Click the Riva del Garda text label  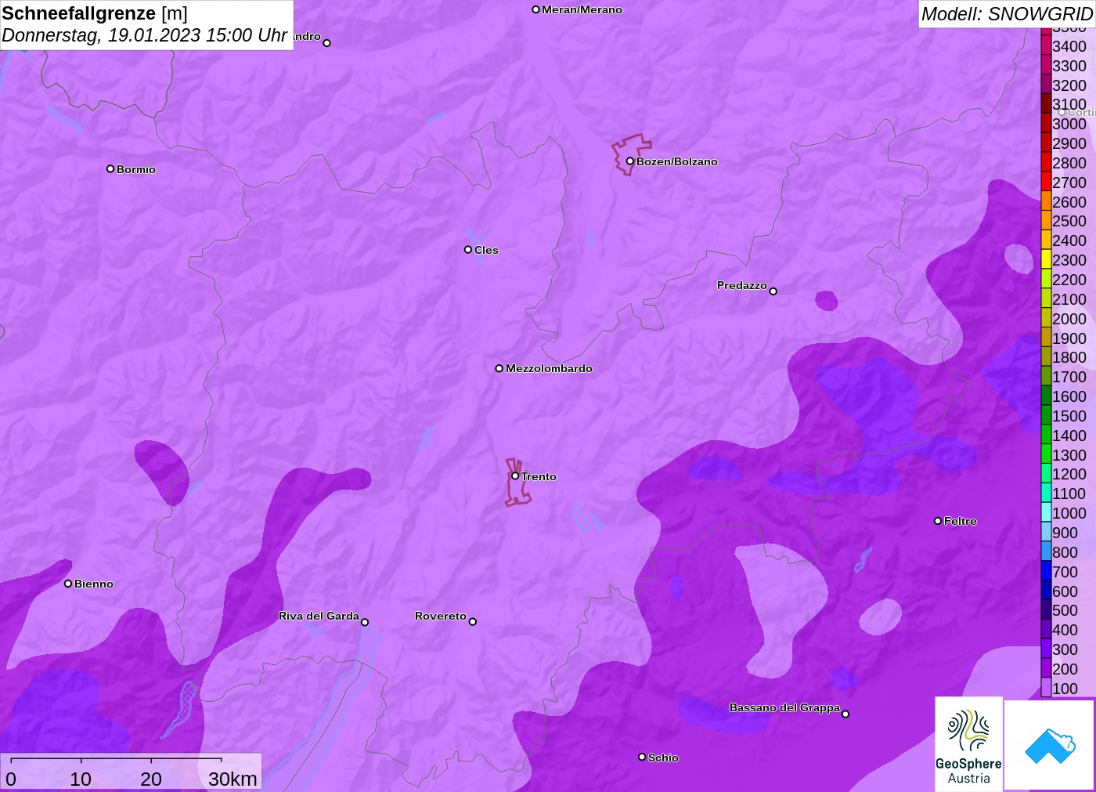(x=319, y=616)
